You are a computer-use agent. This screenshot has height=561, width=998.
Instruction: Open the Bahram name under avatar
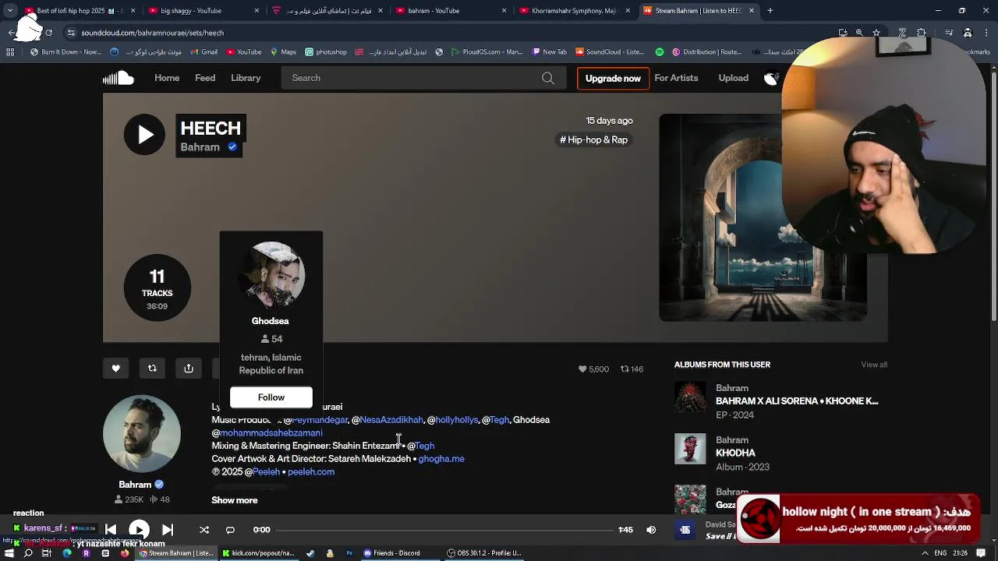tap(135, 485)
